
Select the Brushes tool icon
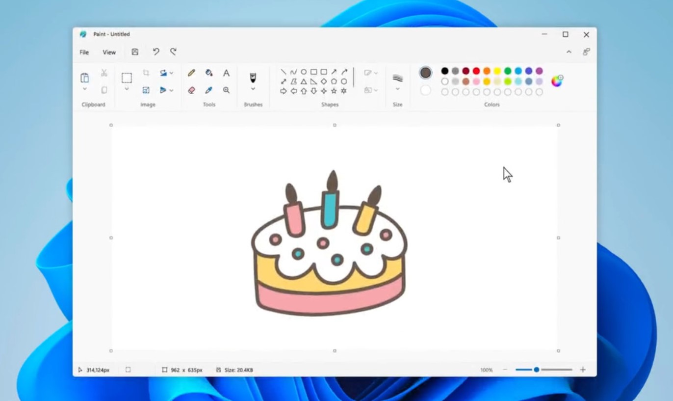(253, 78)
